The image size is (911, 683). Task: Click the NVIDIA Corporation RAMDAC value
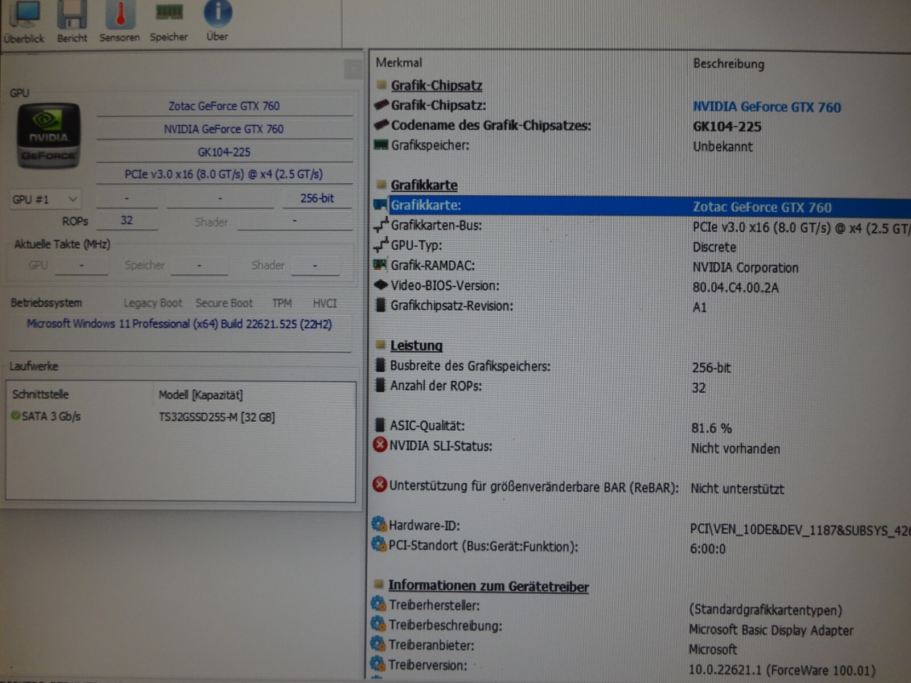[x=745, y=268]
